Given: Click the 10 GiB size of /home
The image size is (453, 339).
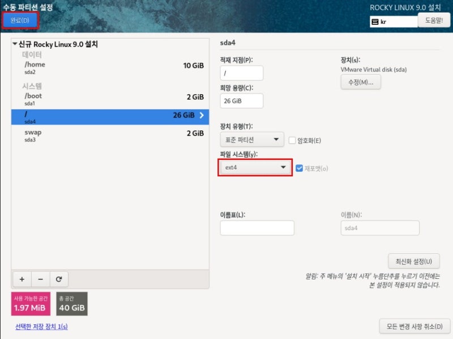Looking at the screenshot, I should [x=193, y=66].
